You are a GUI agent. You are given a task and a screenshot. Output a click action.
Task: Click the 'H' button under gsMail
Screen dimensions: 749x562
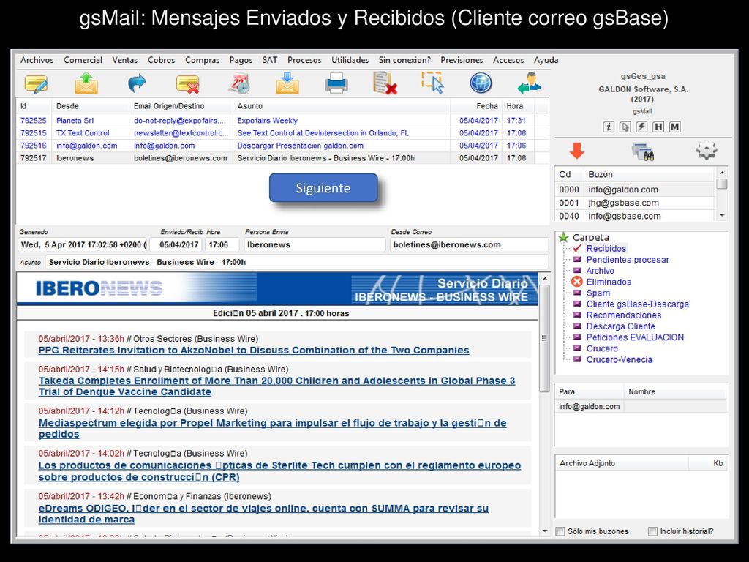point(658,127)
